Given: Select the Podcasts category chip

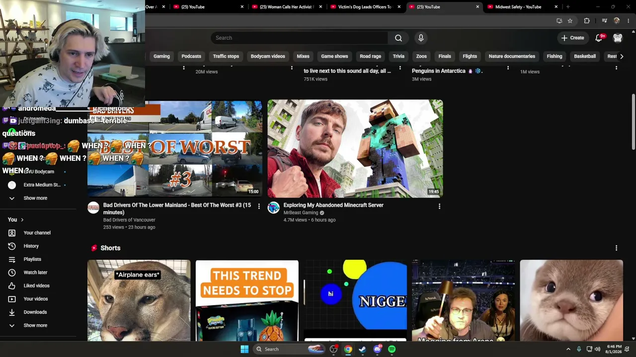Looking at the screenshot, I should pyautogui.click(x=191, y=57).
